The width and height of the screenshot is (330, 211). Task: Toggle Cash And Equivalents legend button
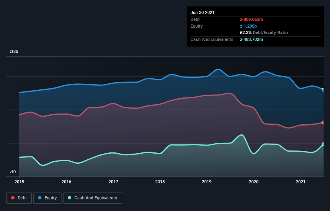coord(92,198)
